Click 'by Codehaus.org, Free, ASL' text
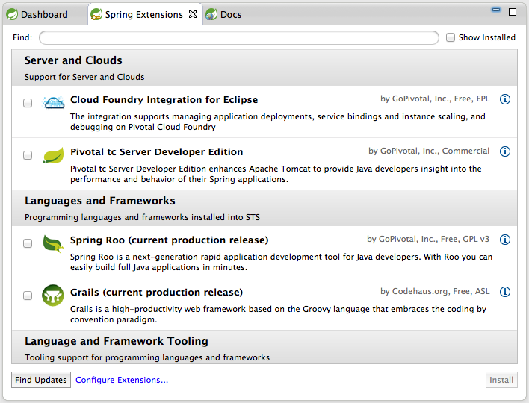This screenshot has width=529, height=403. (435, 291)
